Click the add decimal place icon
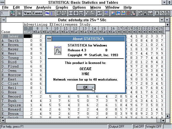The height and width of the screenshot is (129, 172). point(88,13)
